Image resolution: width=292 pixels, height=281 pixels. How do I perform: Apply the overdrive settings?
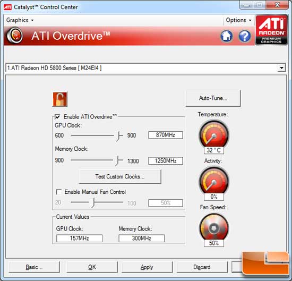tap(147, 267)
